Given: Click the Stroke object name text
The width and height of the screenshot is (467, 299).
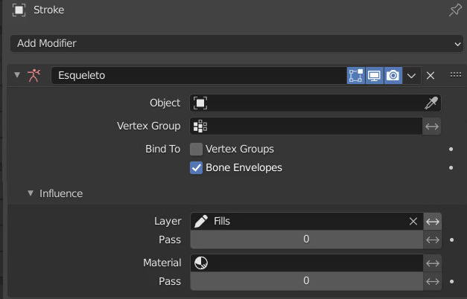Looking at the screenshot, I should point(49,10).
